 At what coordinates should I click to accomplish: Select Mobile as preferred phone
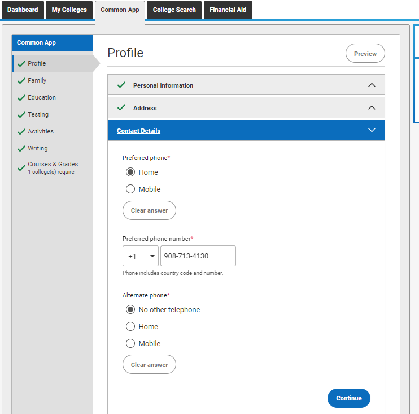pos(130,189)
